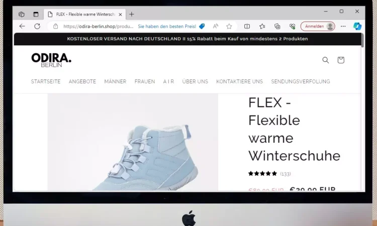377x226 pixels.
Task: Open the Edge settings ellipsis menu
Action: coord(343,26)
